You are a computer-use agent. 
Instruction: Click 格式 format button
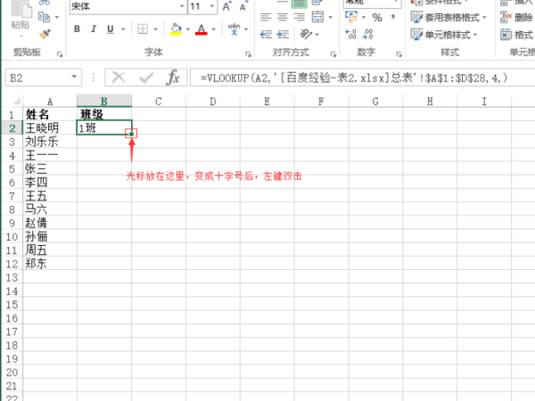(516, 35)
